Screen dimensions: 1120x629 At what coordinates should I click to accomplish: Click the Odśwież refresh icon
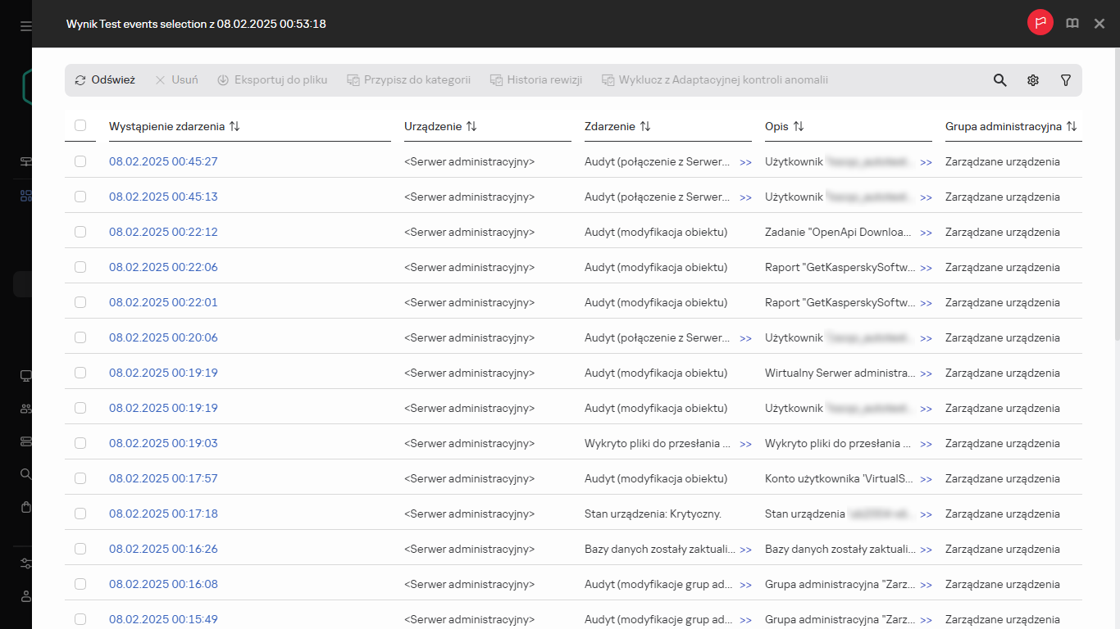click(80, 80)
